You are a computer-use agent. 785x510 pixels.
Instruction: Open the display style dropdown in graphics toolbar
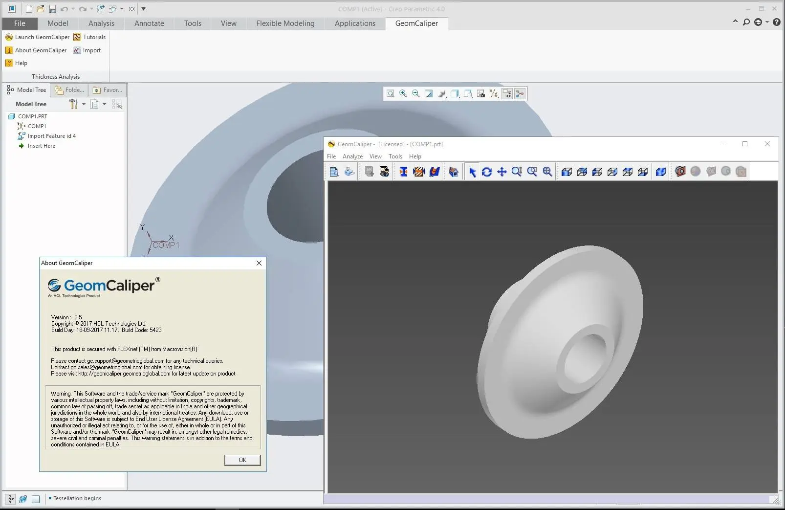[455, 94]
